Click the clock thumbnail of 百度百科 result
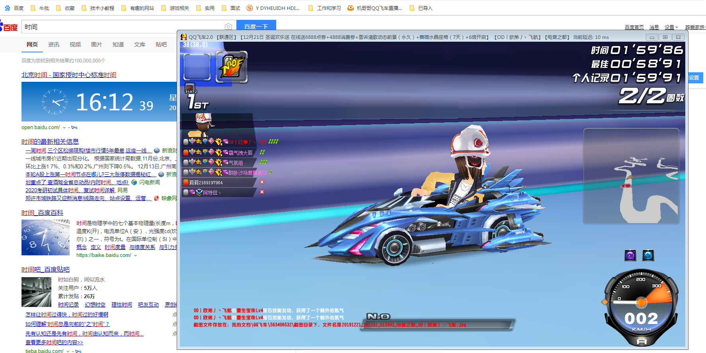706x353 pixels. point(45,237)
